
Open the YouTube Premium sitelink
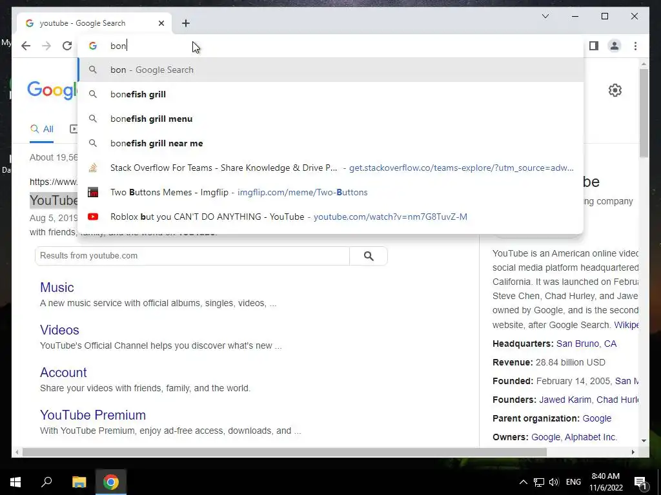(x=93, y=415)
